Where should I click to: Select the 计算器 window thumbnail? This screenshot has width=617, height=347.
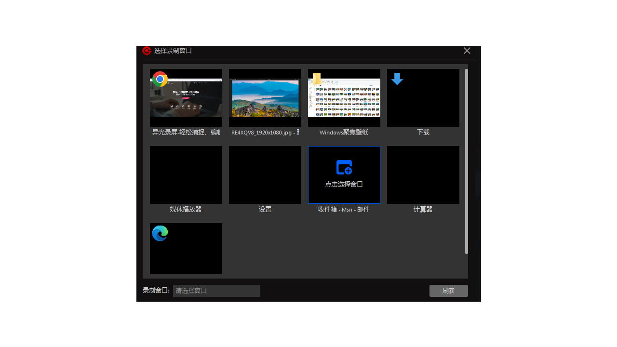click(423, 174)
